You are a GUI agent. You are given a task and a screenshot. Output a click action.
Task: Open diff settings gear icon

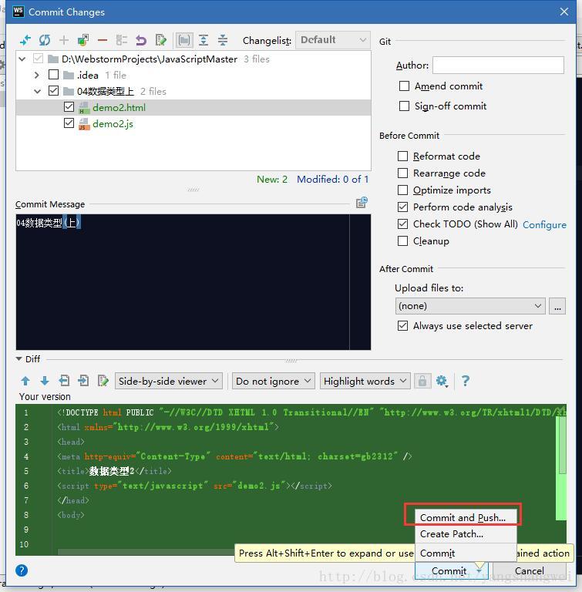[x=442, y=381]
